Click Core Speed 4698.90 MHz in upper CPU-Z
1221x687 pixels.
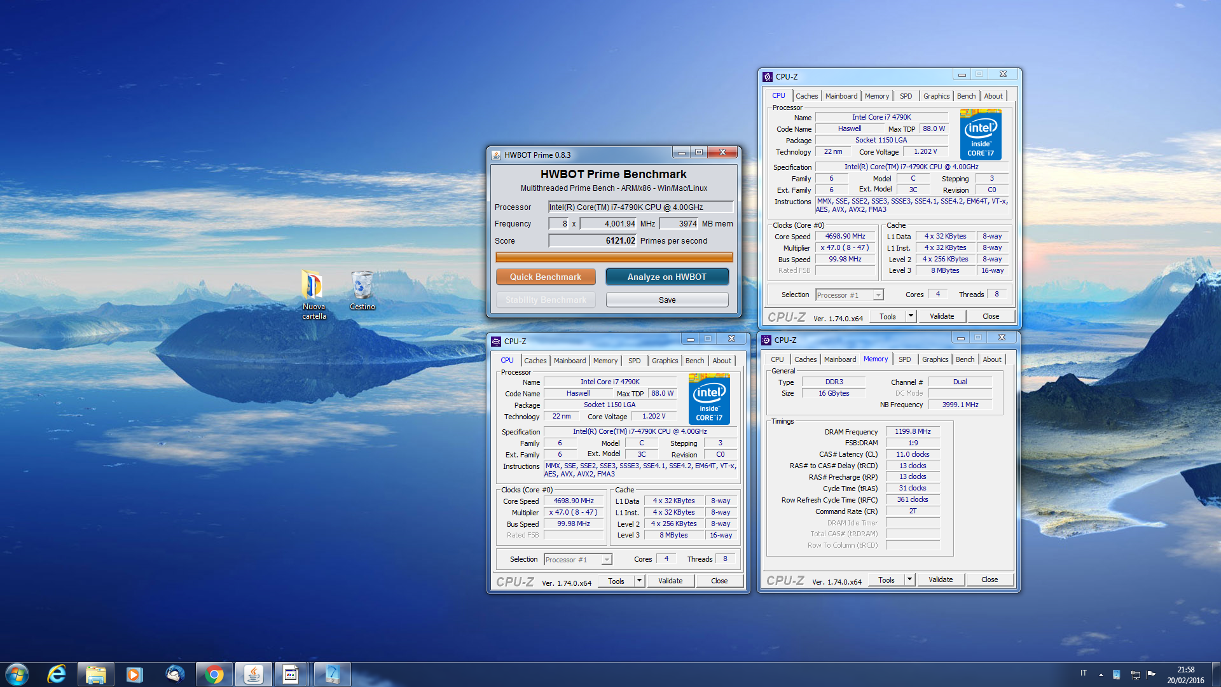[845, 236]
